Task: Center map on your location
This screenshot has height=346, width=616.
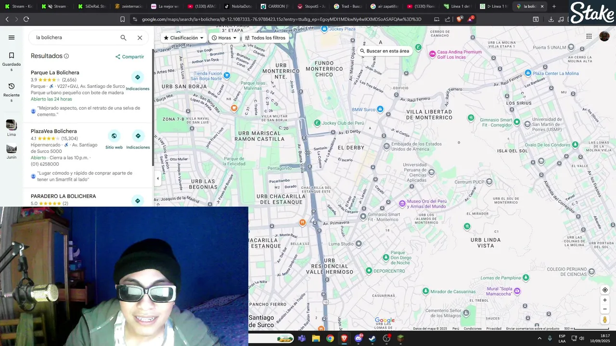Action: click(x=605, y=290)
